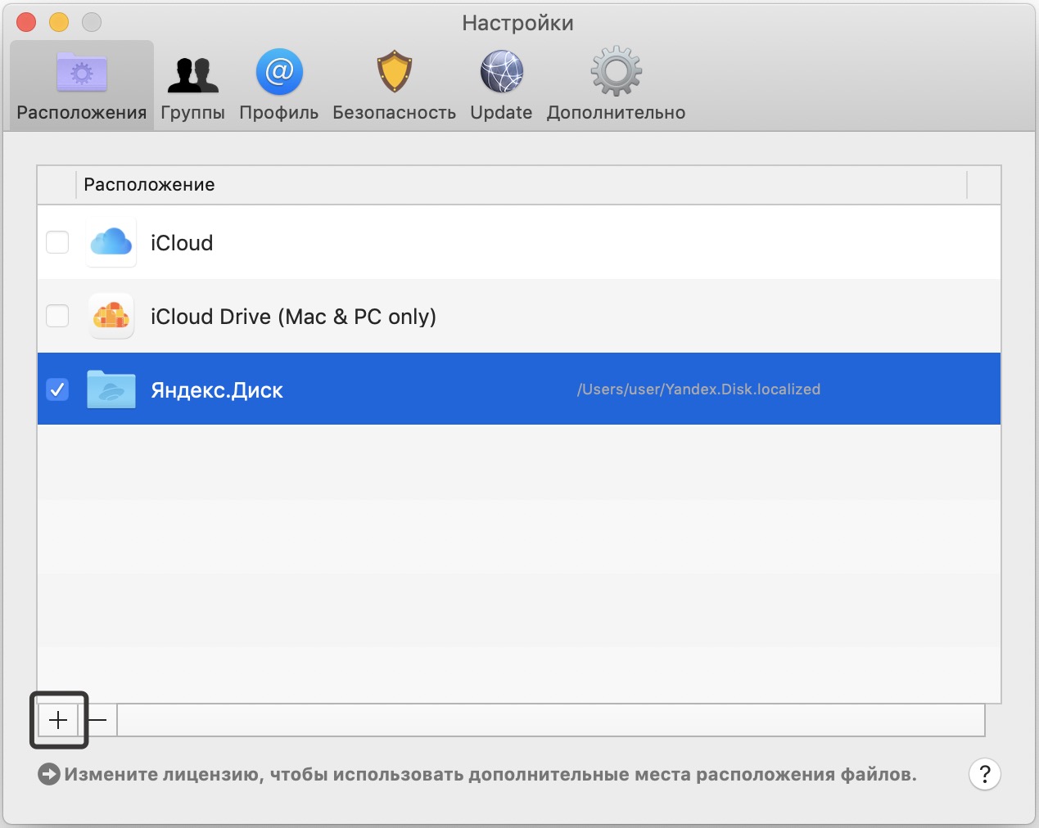Screen dimensions: 1039x828
Task: Click the blue iCloud cloud icon
Action: pos(111,242)
